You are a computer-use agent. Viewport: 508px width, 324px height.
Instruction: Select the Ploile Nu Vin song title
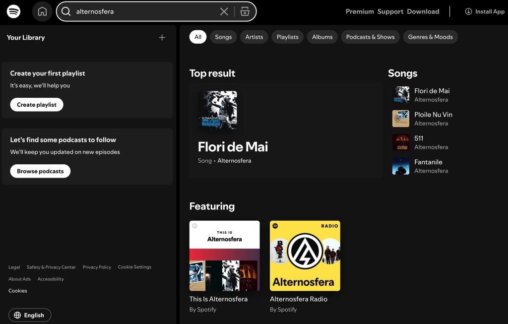[x=433, y=115]
